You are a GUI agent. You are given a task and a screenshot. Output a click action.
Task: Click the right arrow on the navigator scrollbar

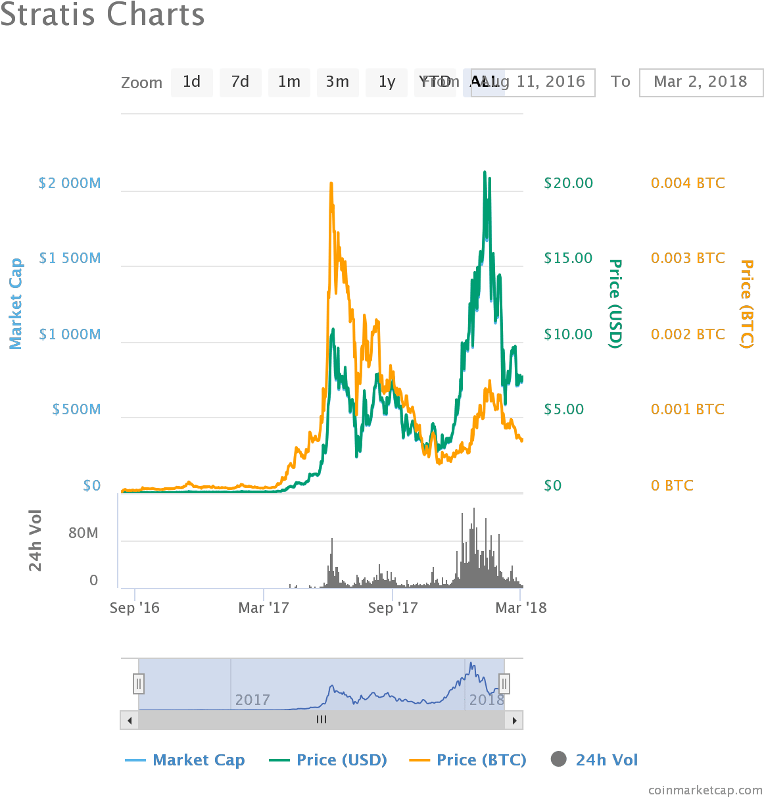point(515,720)
